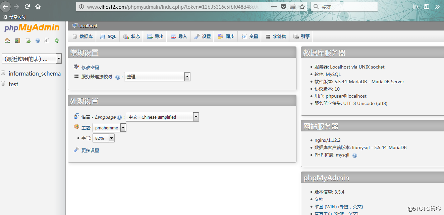Open the site information icon in the address bar

pos(81,7)
